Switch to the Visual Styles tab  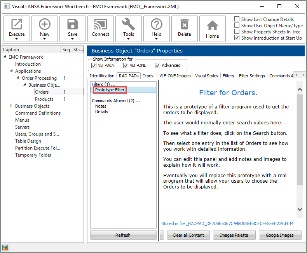[x=207, y=76]
